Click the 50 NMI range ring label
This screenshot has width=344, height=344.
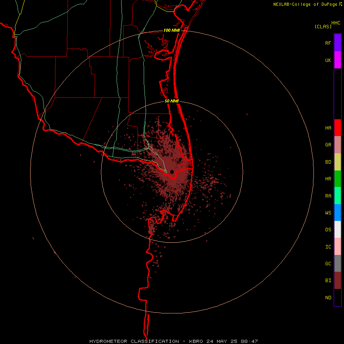click(x=172, y=101)
